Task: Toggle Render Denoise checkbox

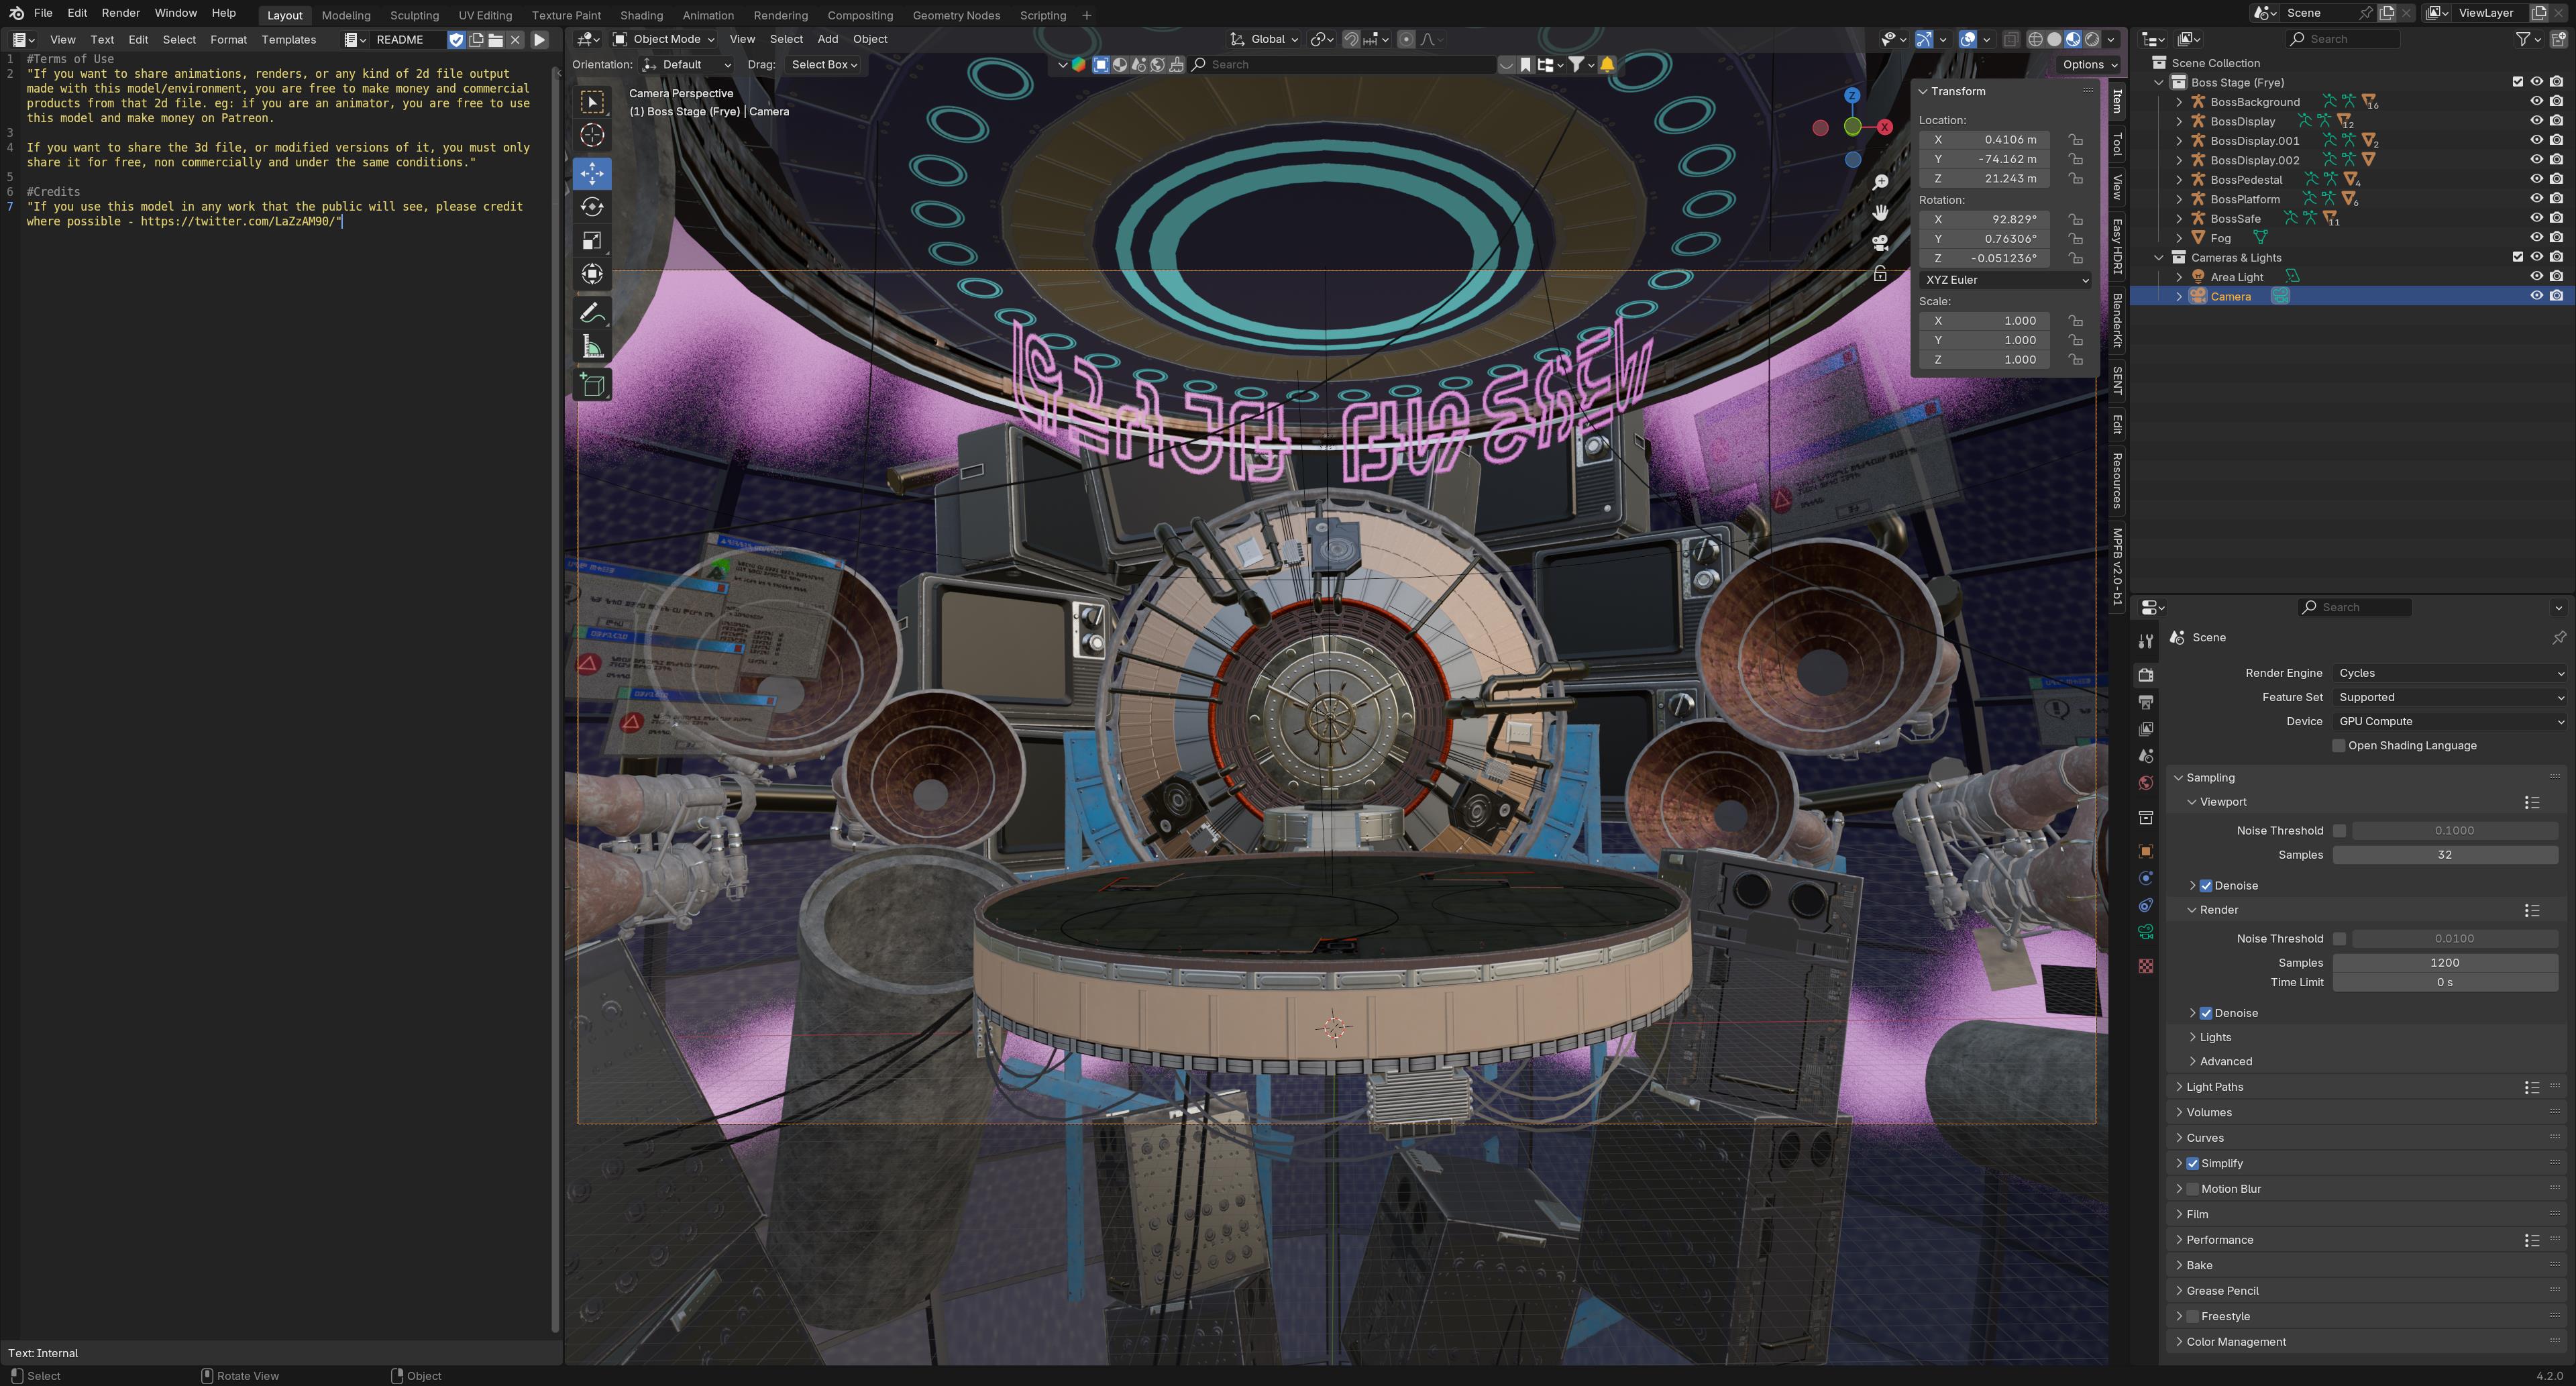Action: [x=2206, y=1014]
